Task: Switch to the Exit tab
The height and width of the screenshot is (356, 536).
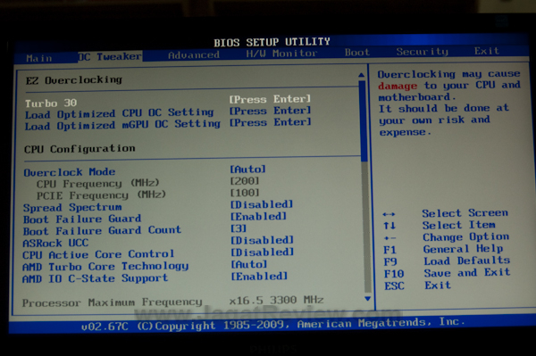Action: [x=487, y=51]
